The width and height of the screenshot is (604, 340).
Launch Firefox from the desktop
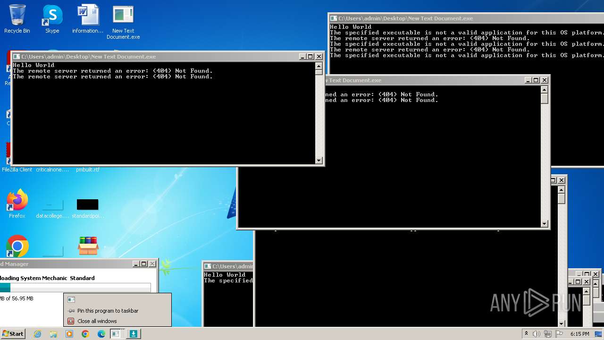coord(17,204)
